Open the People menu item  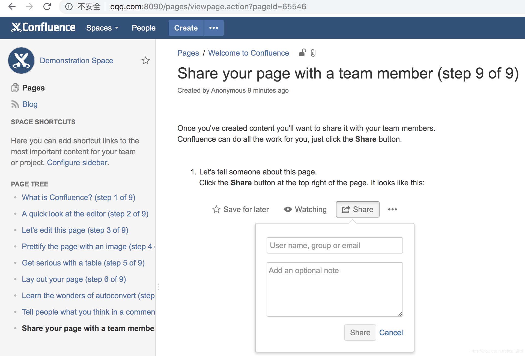point(144,28)
